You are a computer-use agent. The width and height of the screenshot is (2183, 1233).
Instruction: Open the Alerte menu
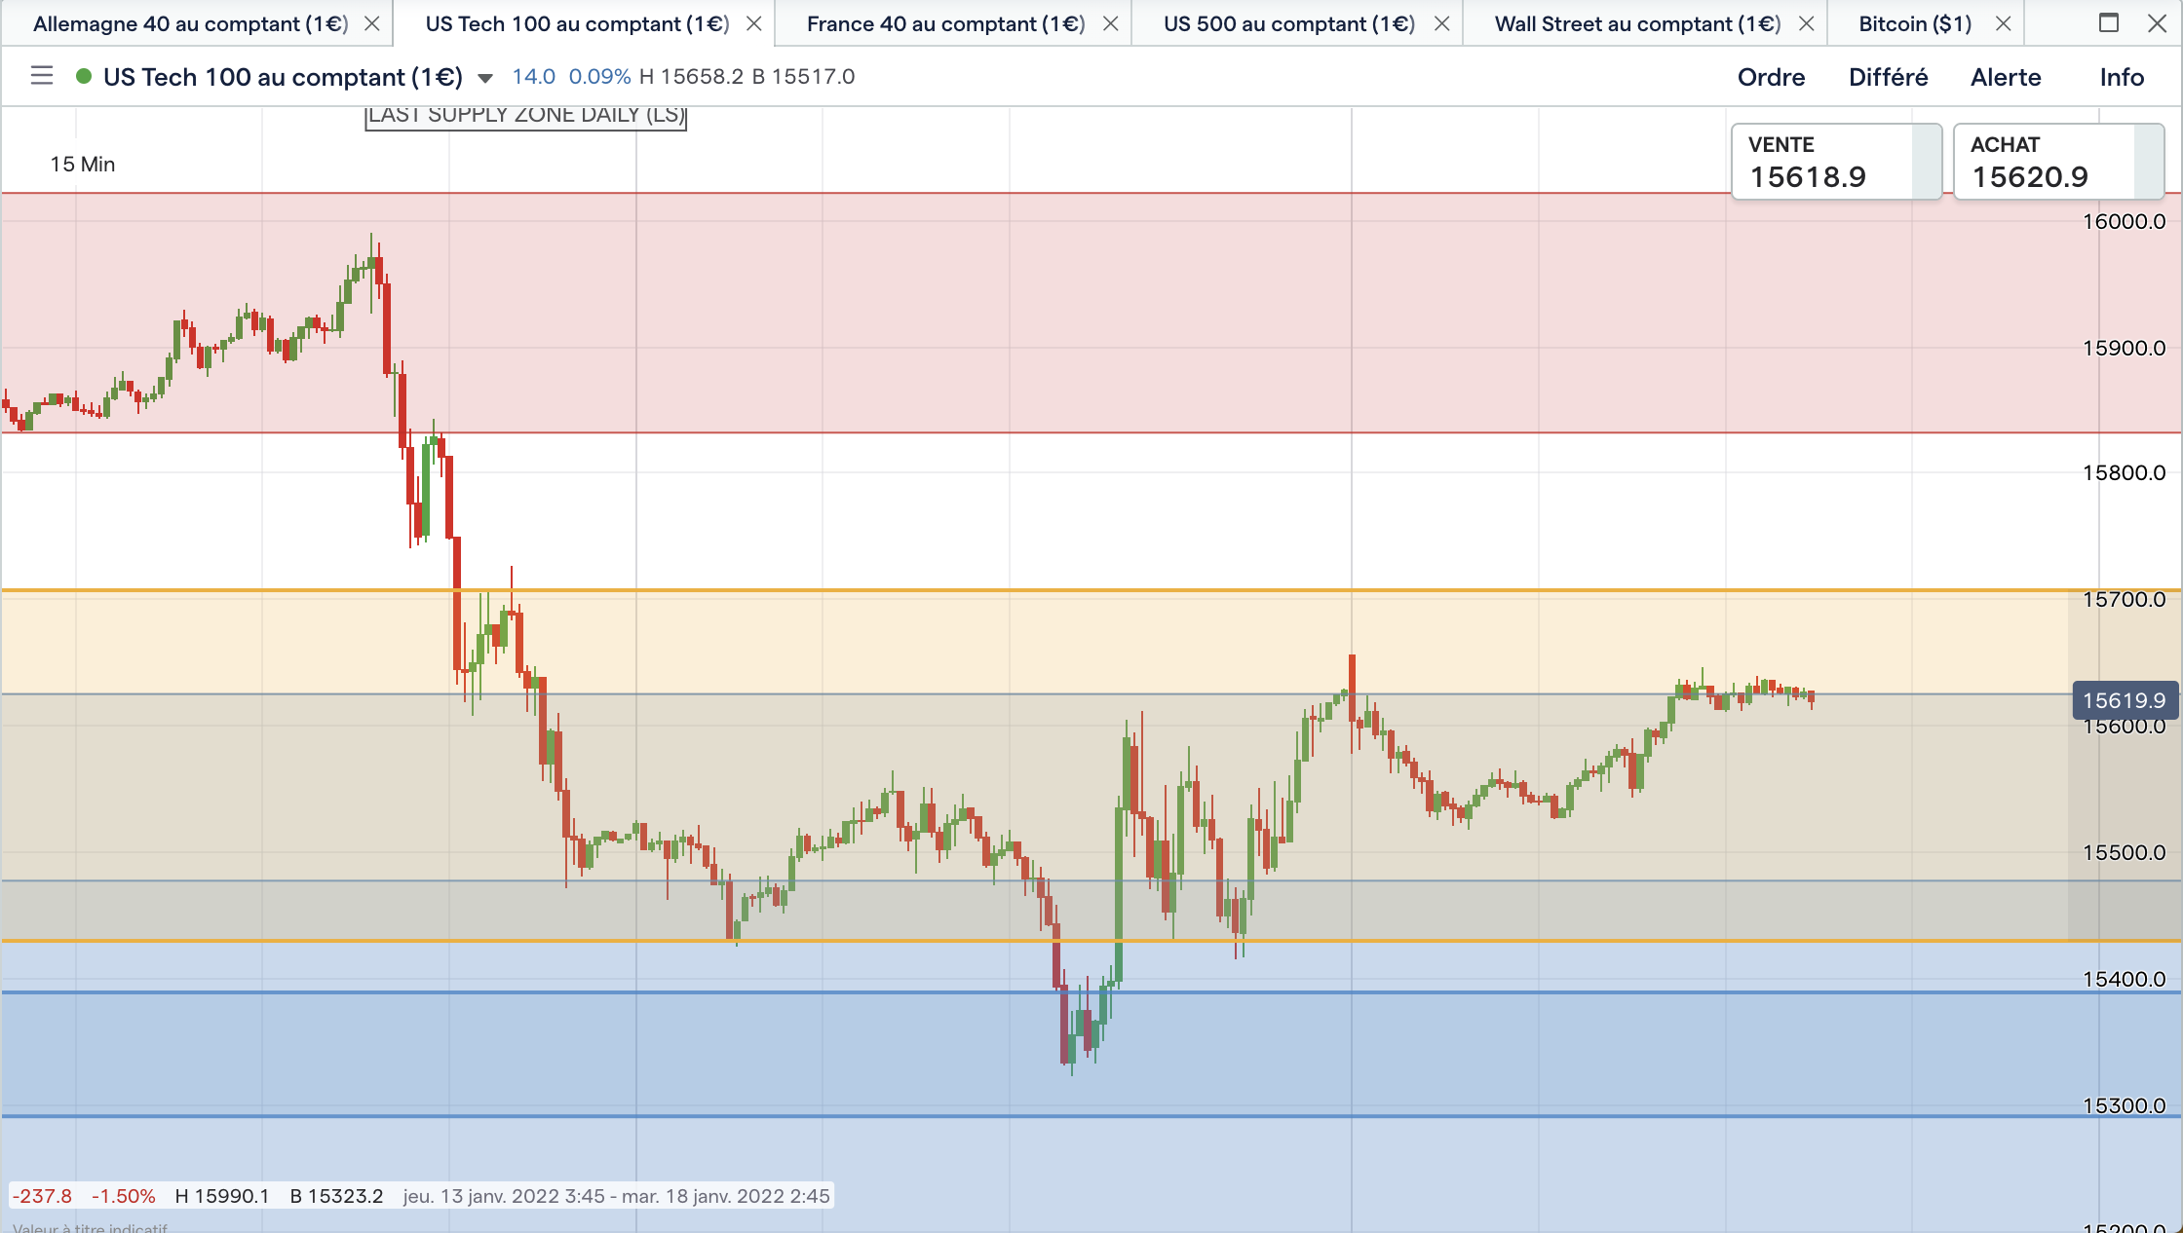(2006, 77)
